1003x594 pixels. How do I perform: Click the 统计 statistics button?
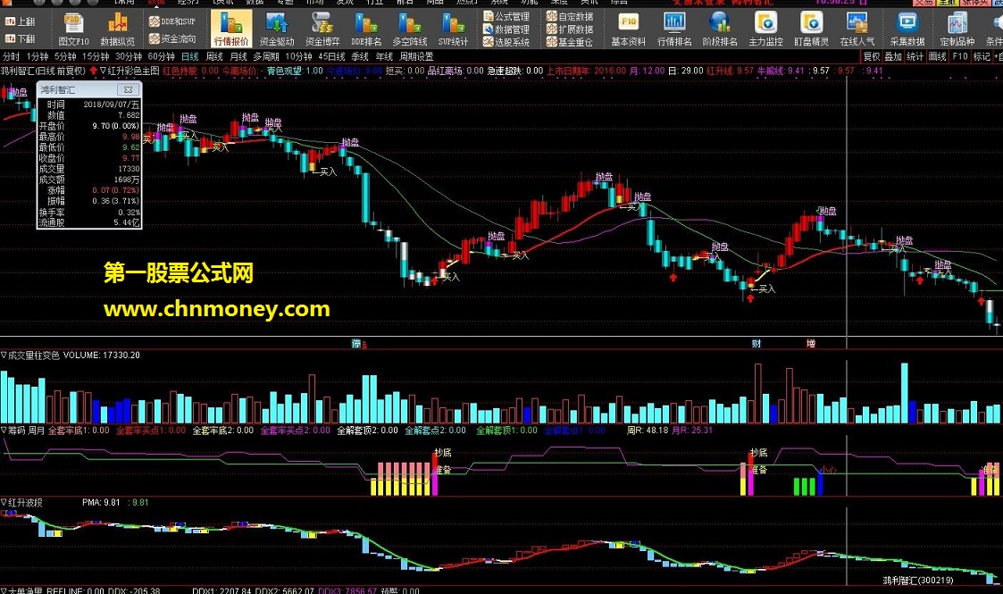pyautogui.click(x=915, y=57)
